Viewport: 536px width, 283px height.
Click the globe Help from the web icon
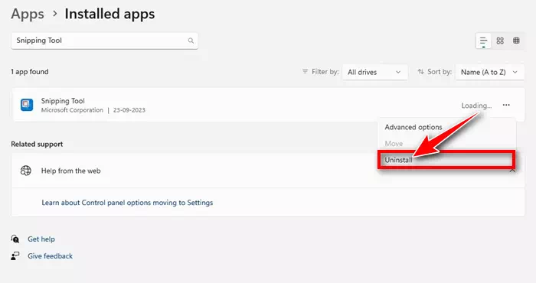tap(25, 171)
